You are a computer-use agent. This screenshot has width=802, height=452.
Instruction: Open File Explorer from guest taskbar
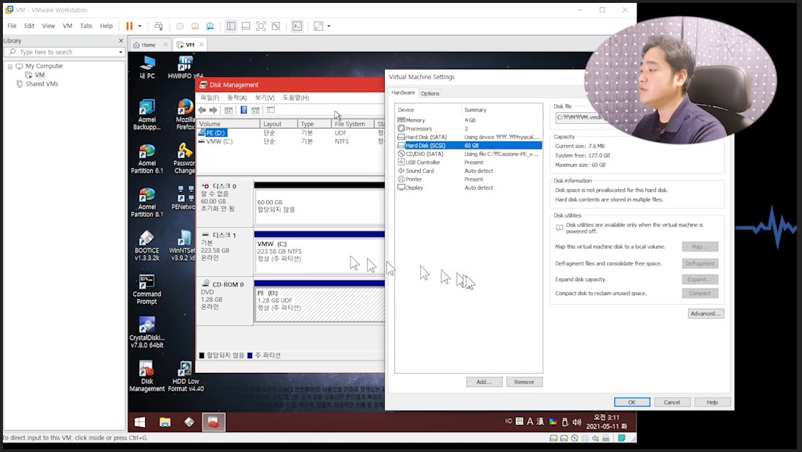[x=165, y=423]
